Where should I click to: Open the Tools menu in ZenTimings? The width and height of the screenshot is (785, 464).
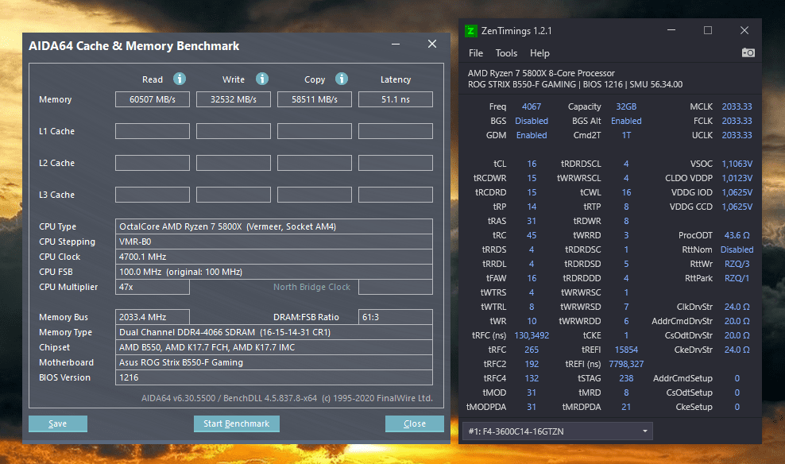coord(506,53)
